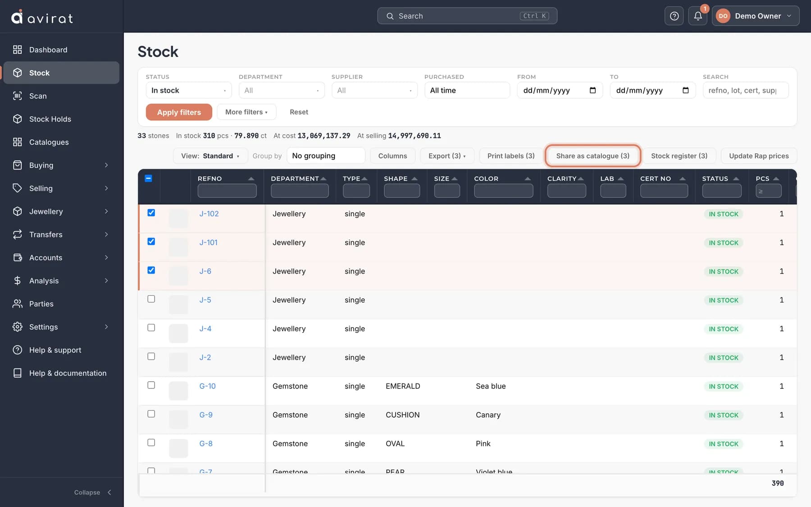Click the Accounts wallet icon
Viewport: 811px width, 507px height.
click(x=17, y=257)
